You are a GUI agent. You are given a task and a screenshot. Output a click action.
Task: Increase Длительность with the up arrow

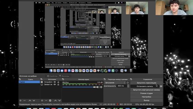(x=128, y=85)
